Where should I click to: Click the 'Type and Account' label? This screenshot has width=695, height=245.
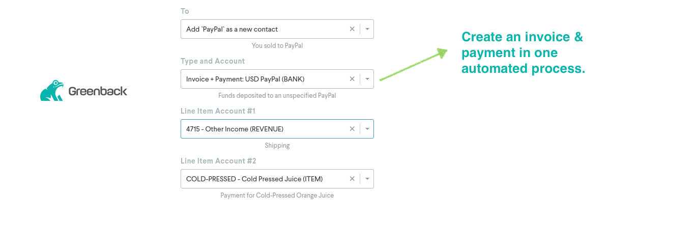213,61
